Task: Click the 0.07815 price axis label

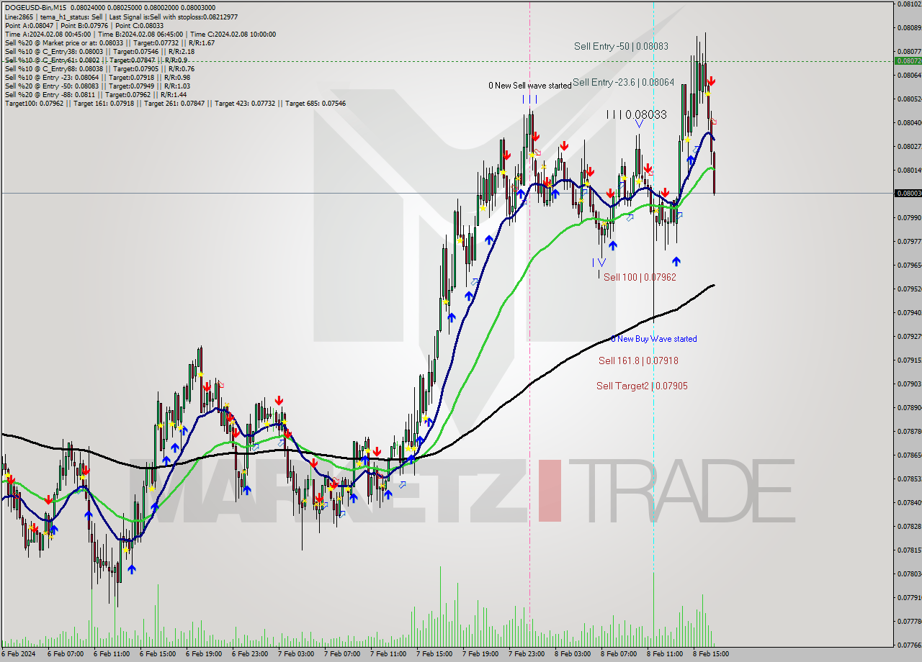Action: click(x=909, y=550)
